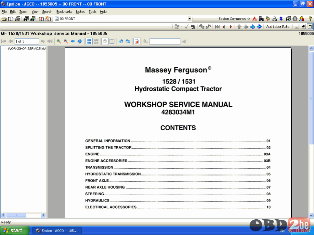The image size is (314, 235).
Task: Open the Zoom menu
Action: [23, 12]
